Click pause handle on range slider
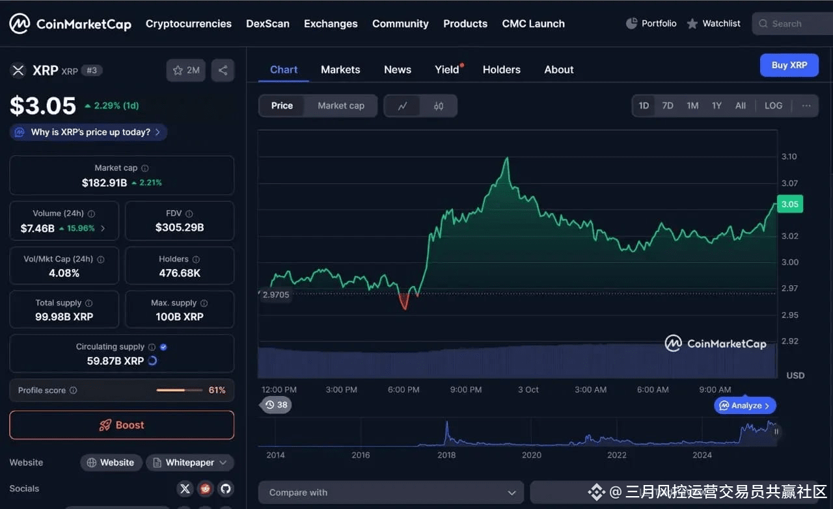The image size is (833, 509). point(776,432)
